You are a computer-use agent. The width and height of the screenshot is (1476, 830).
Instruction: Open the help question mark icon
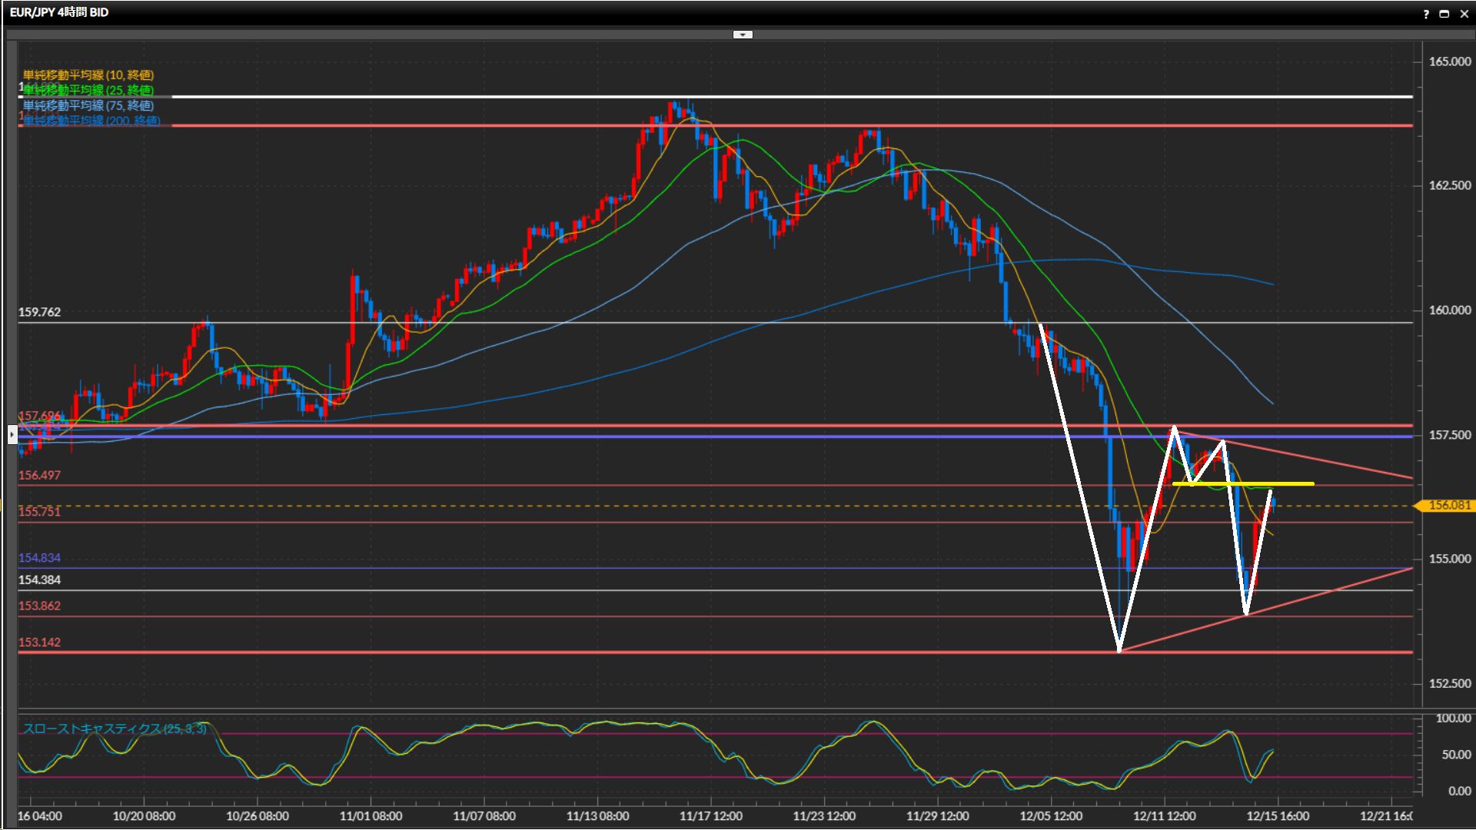tap(1426, 14)
